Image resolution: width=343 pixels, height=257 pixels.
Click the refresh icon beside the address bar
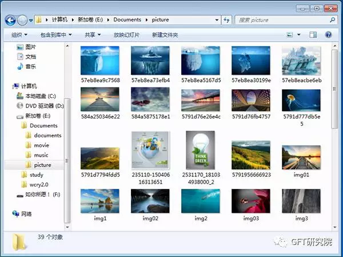[226, 20]
